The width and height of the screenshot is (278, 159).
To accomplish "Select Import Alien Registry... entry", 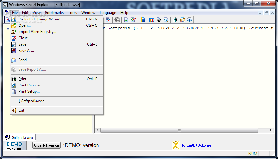I will [x=57, y=32].
